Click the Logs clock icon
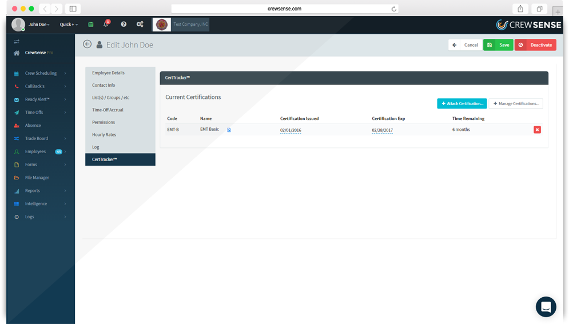 (17, 217)
